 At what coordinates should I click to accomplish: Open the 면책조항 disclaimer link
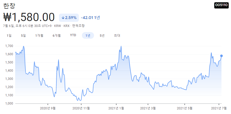(x=79, y=26)
